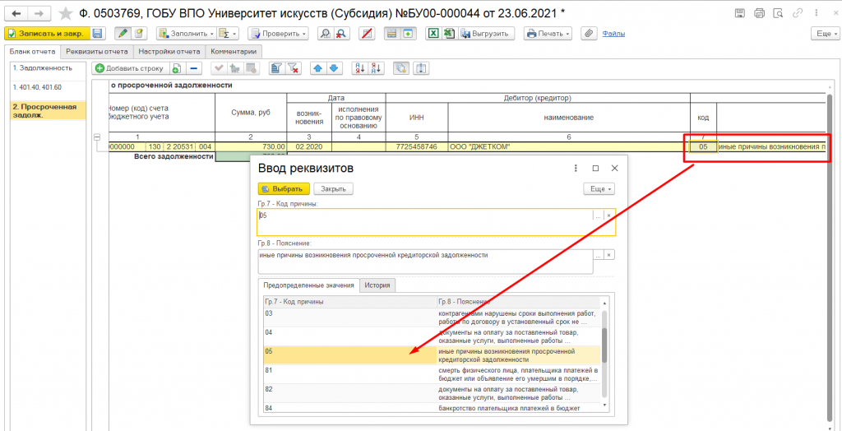Click Добавить строку button

coord(130,68)
